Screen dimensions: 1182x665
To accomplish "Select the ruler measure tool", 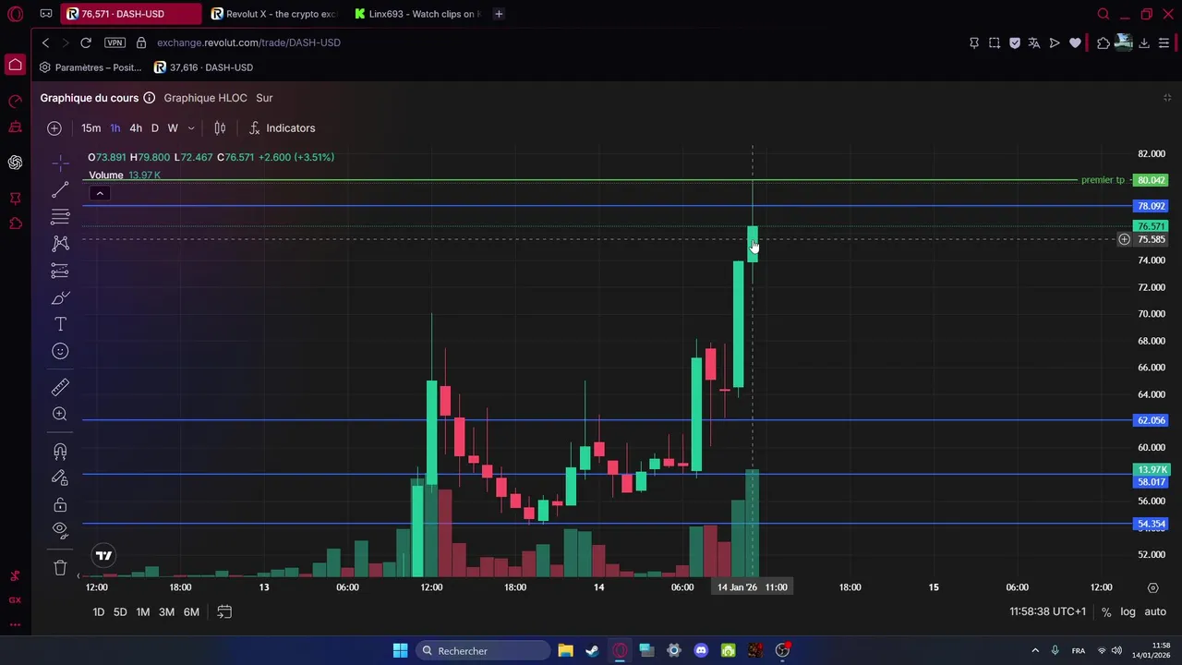I will coord(60,387).
